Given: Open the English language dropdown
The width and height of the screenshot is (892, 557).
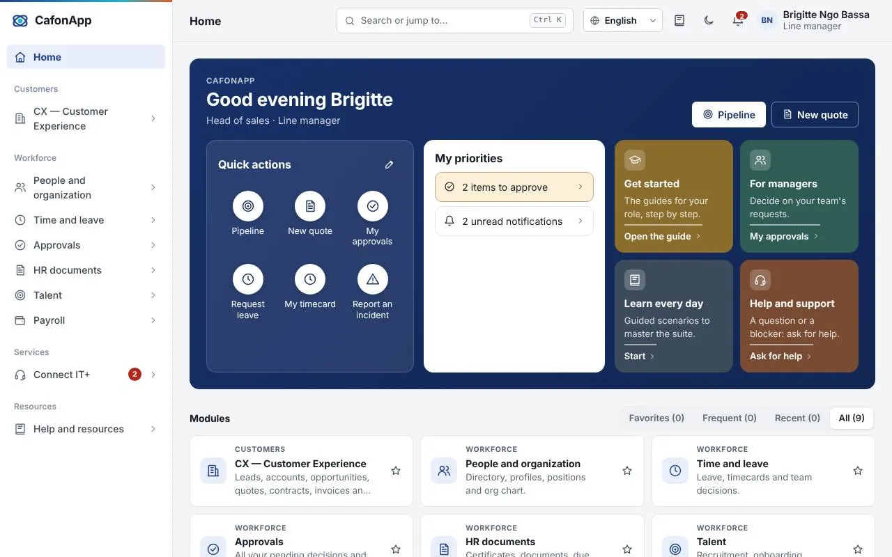Looking at the screenshot, I should 623,21.
